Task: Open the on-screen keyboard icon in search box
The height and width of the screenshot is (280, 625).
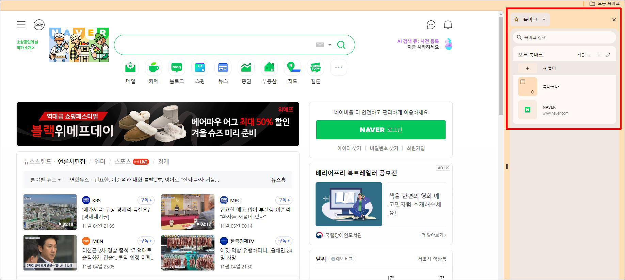Action: tap(320, 45)
